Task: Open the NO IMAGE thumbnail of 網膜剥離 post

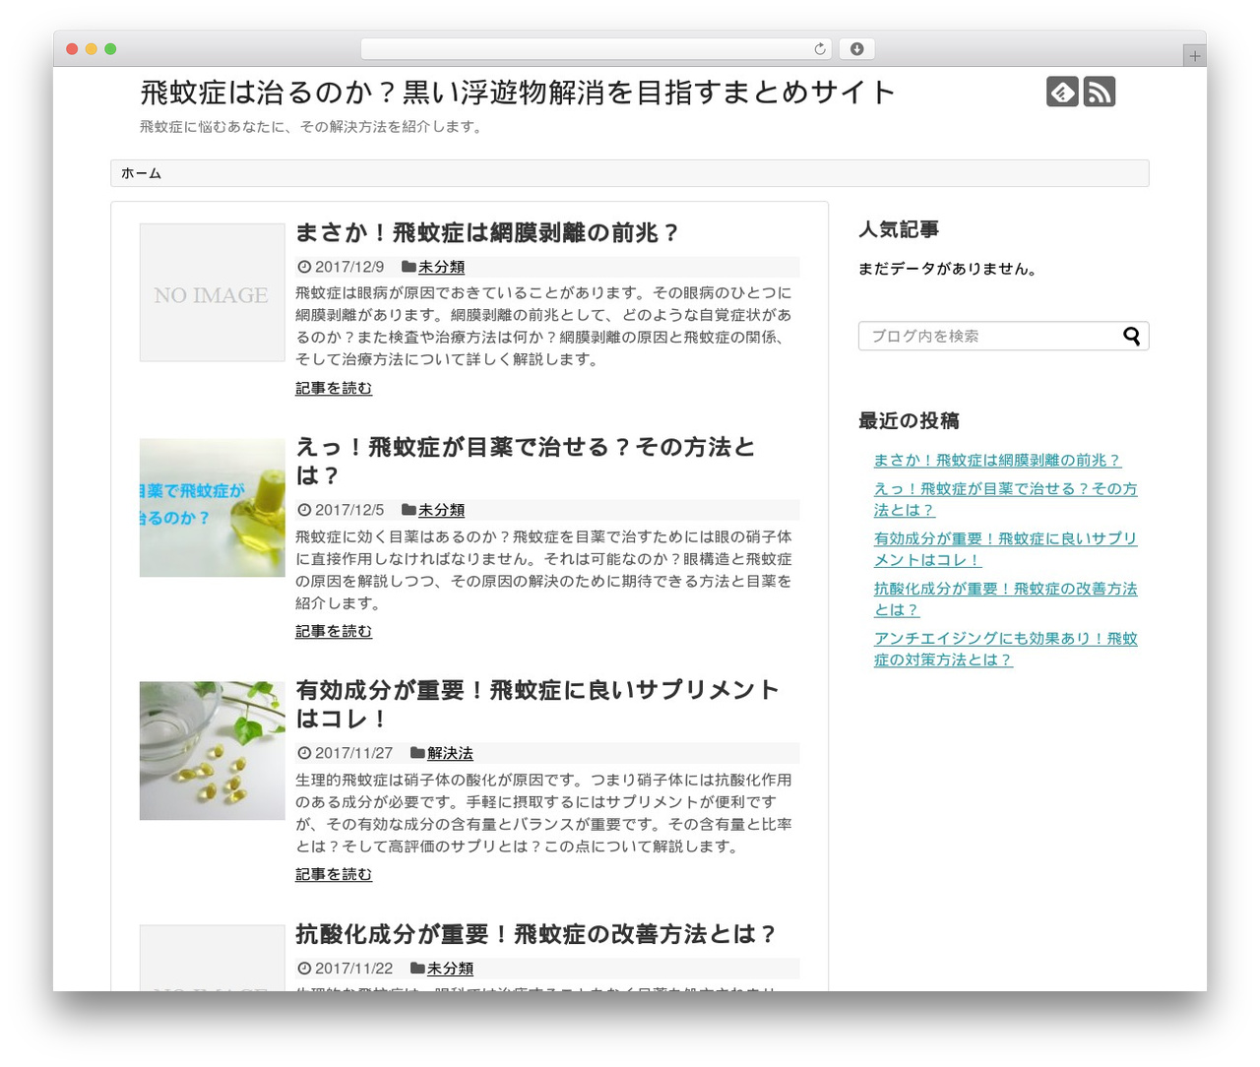Action: pos(212,292)
